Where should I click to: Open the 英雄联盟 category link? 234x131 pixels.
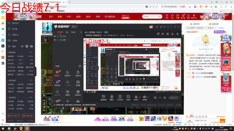pos(11,56)
